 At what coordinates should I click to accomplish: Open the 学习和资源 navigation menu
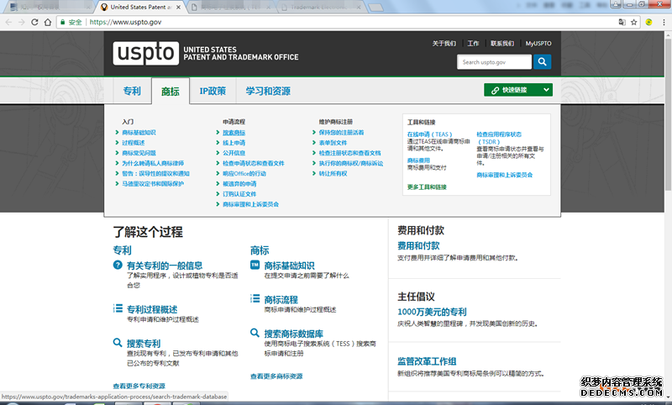coord(268,91)
